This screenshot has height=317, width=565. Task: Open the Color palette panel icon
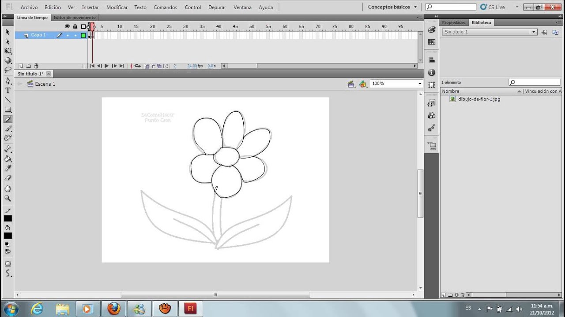click(x=432, y=30)
